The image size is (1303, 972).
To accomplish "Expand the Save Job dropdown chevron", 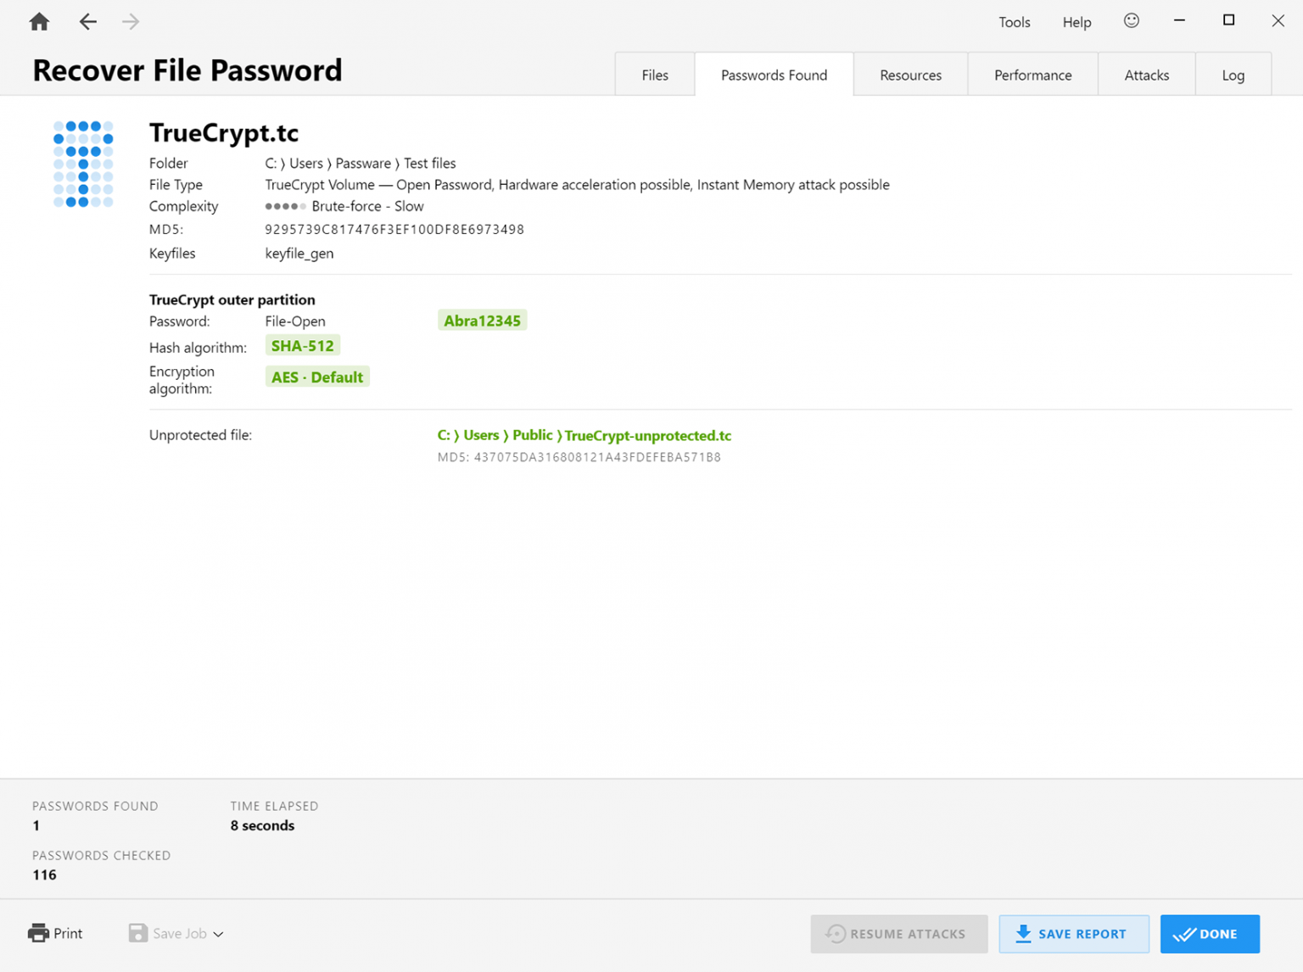I will (x=218, y=934).
